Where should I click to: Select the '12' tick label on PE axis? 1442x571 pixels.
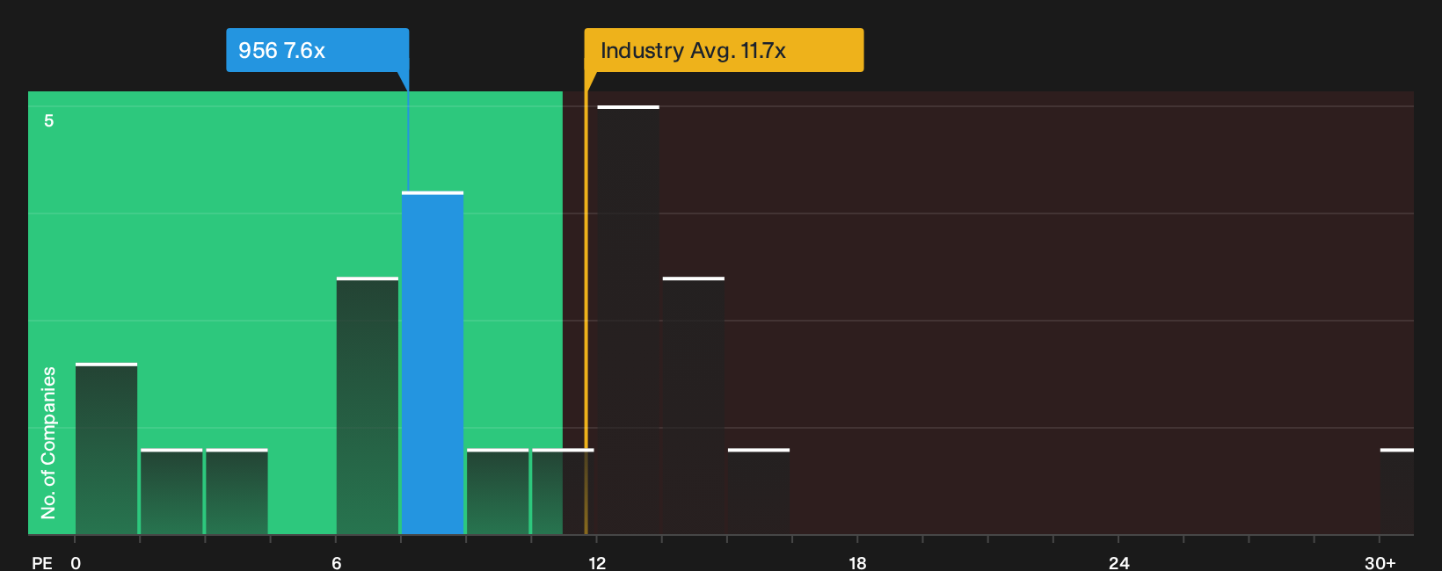coord(597,563)
